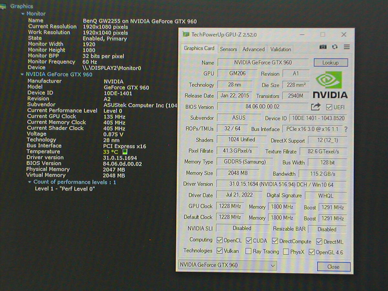Close the GPU-Z window with X
The height and width of the screenshot is (291, 388).
(x=344, y=34)
